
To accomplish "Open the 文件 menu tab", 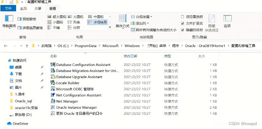I will pyautogui.click(x=8, y=8).
